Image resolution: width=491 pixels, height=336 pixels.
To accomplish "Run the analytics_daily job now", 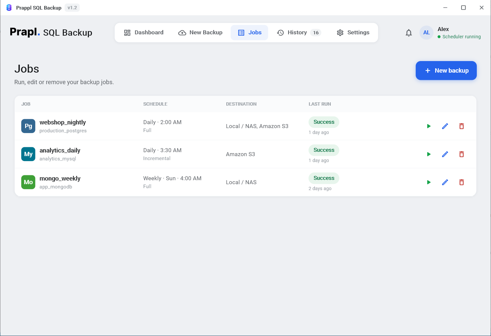I will click(429, 154).
